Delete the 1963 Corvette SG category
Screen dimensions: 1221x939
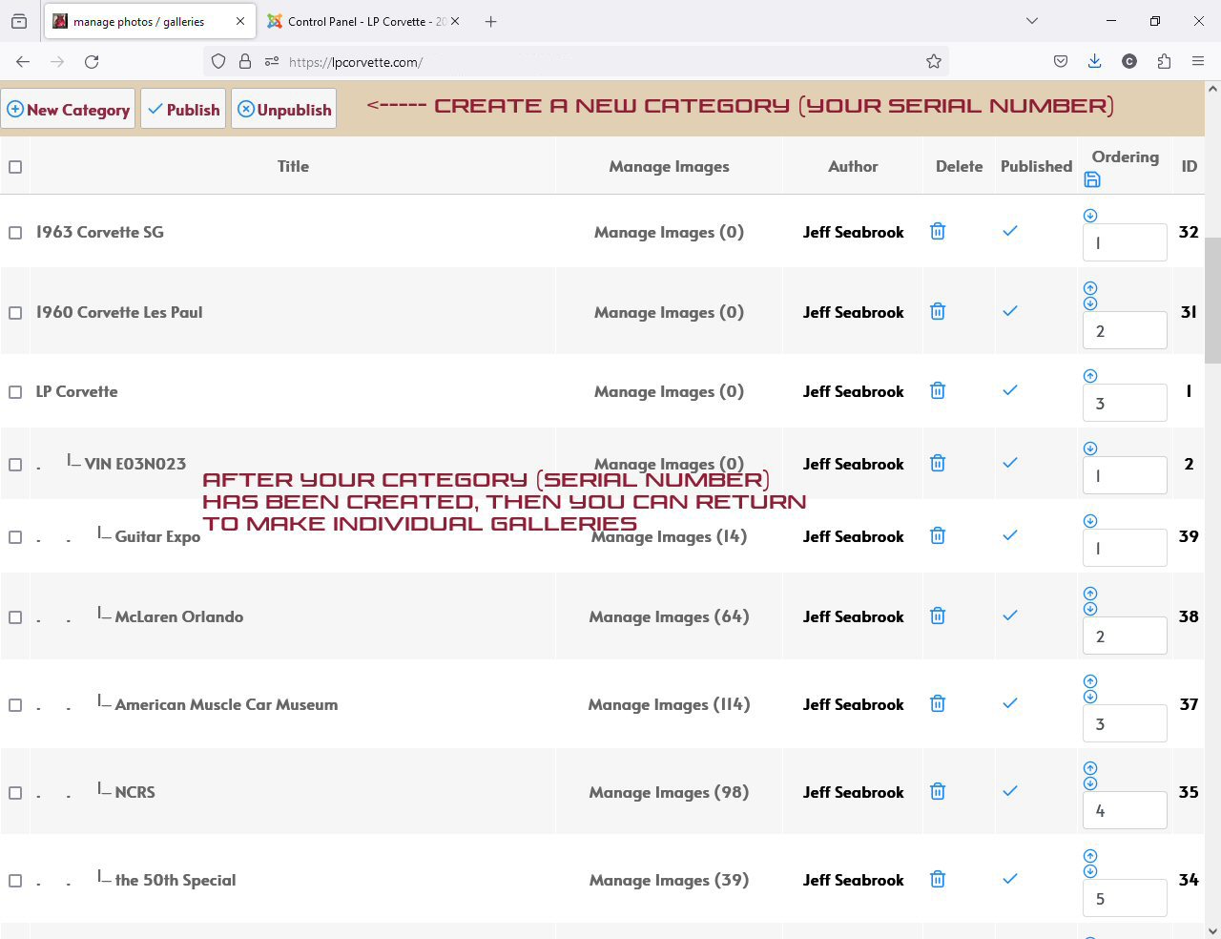938,231
